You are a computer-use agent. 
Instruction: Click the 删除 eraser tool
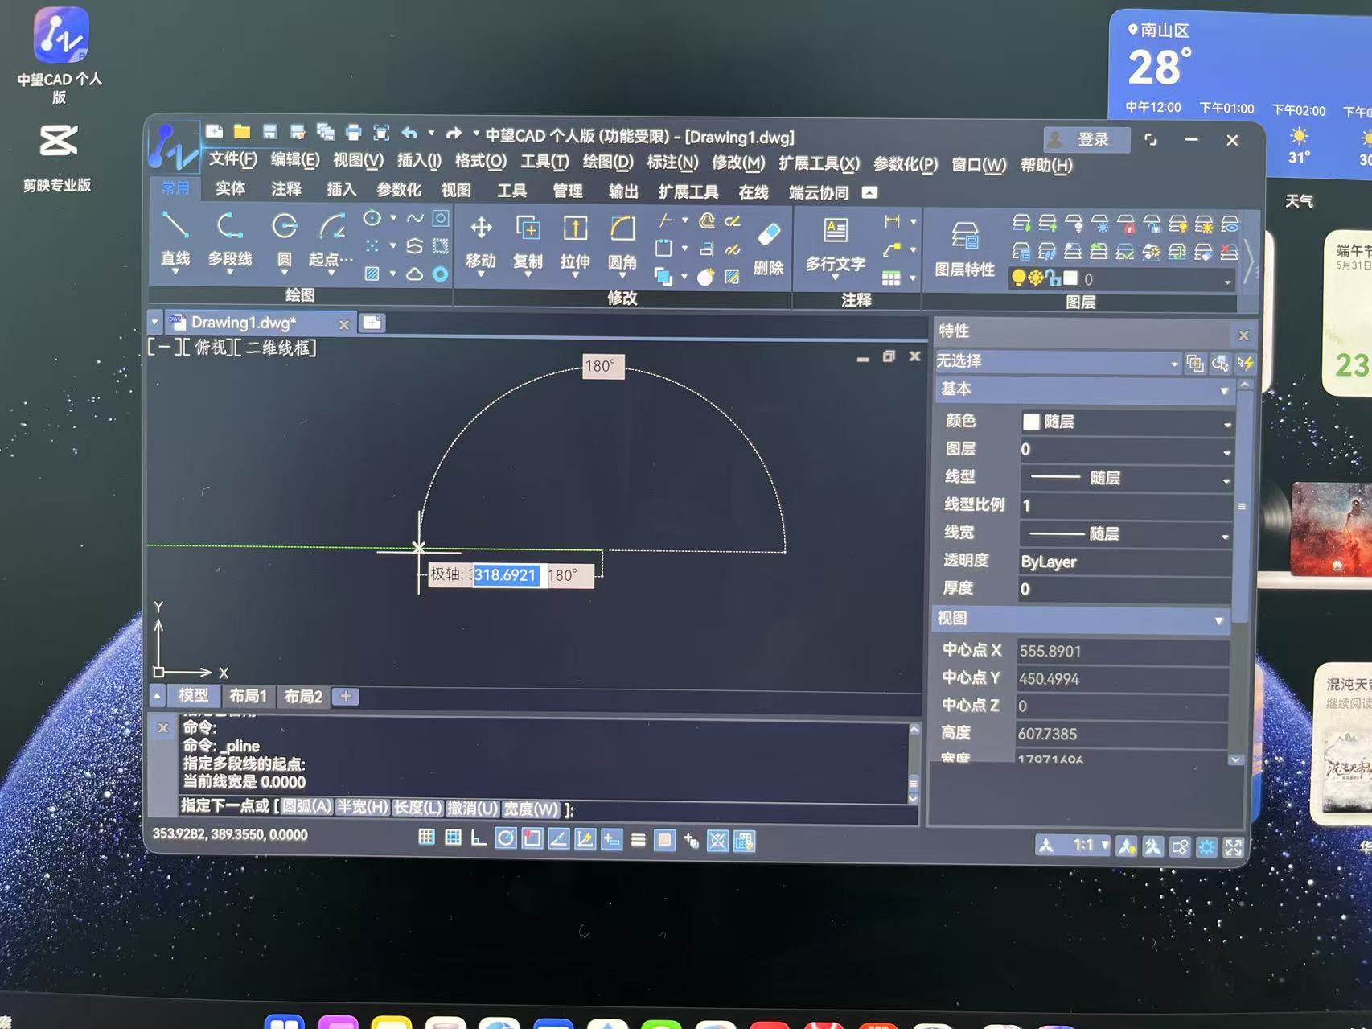769,249
